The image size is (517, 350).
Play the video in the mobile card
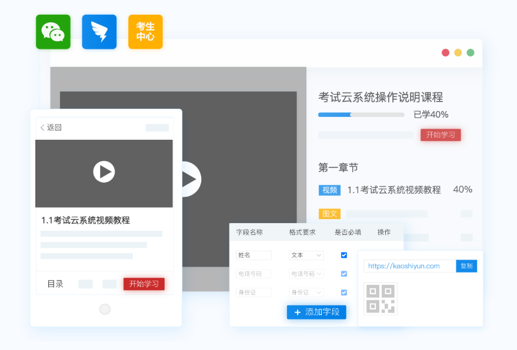pos(104,172)
